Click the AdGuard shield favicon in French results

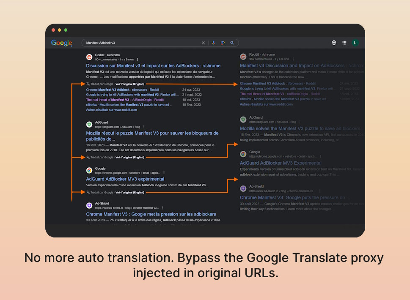pyautogui.click(x=89, y=125)
